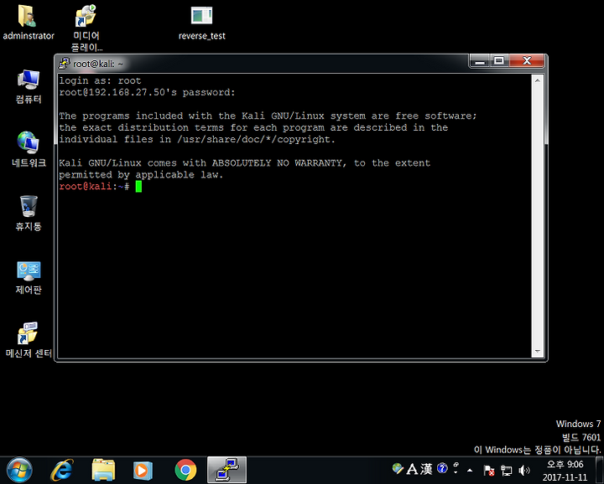604x484 pixels.
Task: Show hidden system tray icons
Action: click(470, 470)
